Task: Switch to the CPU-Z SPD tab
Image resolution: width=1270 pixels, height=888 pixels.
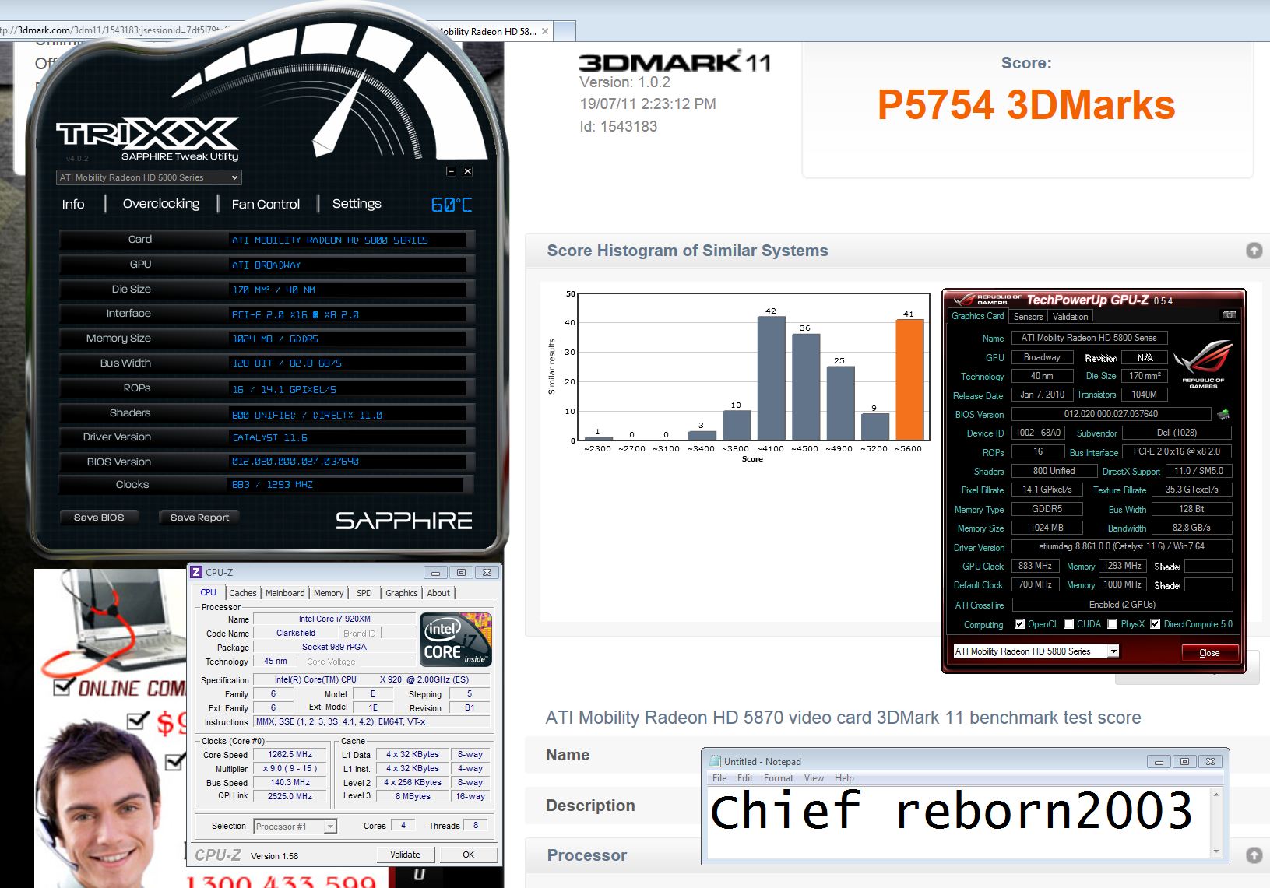Action: tap(364, 593)
